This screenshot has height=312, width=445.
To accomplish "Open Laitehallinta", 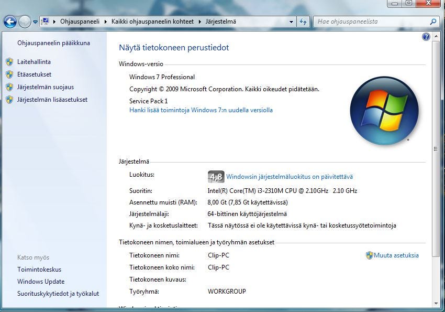I will pos(34,62).
